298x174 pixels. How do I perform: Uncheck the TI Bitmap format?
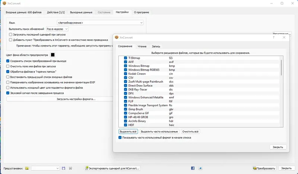(x=126, y=58)
